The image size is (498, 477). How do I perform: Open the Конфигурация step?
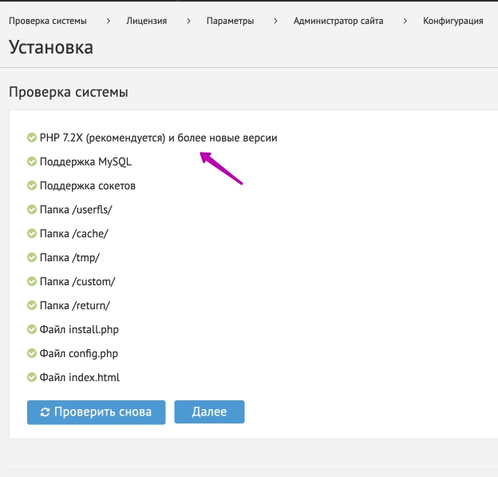tap(453, 21)
